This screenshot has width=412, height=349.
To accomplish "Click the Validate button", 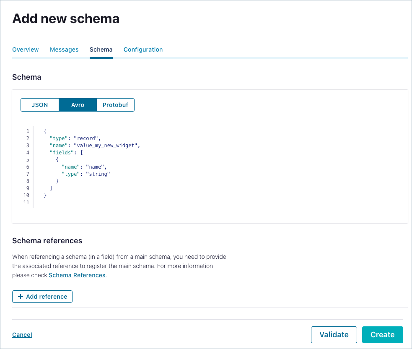I will [334, 334].
